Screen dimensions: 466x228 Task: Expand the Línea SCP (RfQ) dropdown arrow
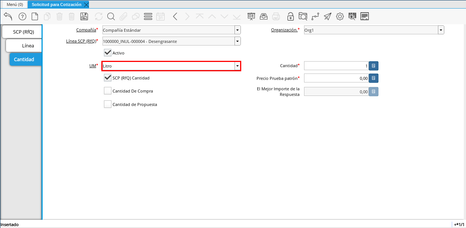click(x=237, y=41)
